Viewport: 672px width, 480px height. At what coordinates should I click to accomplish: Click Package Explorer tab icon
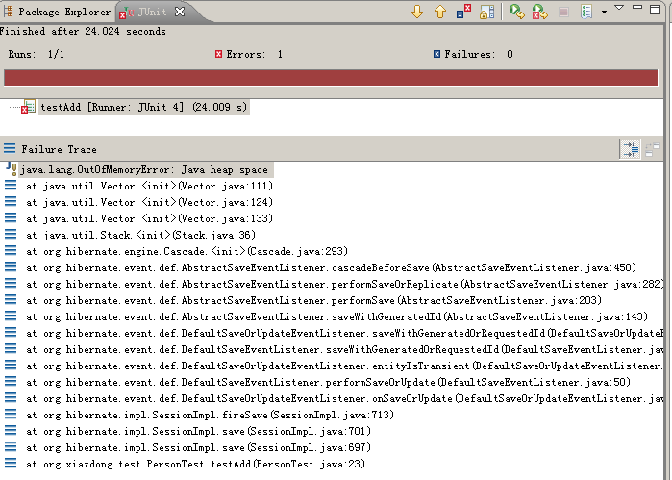[x=8, y=12]
